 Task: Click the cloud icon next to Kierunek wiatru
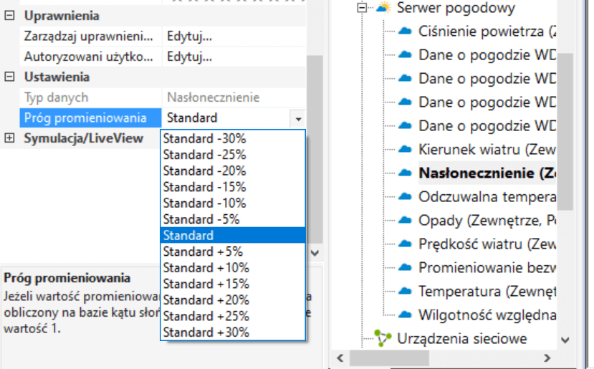[x=406, y=149]
